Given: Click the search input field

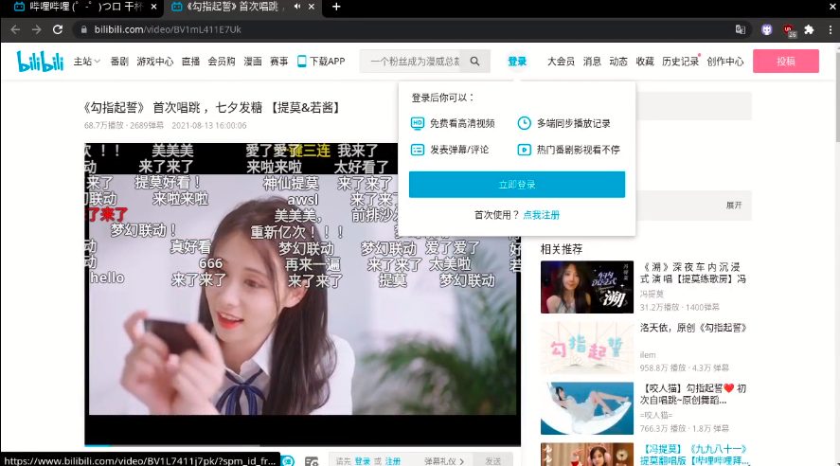Looking at the screenshot, I should pyautogui.click(x=412, y=62).
